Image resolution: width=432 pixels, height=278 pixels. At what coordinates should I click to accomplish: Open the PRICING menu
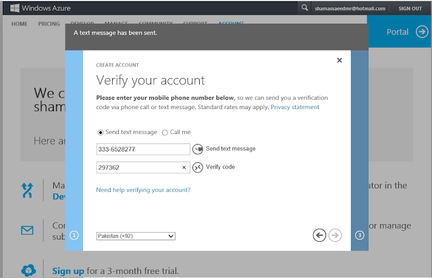coord(49,24)
